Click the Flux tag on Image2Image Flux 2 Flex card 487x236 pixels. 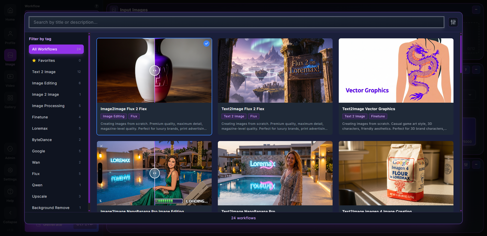pos(134,116)
